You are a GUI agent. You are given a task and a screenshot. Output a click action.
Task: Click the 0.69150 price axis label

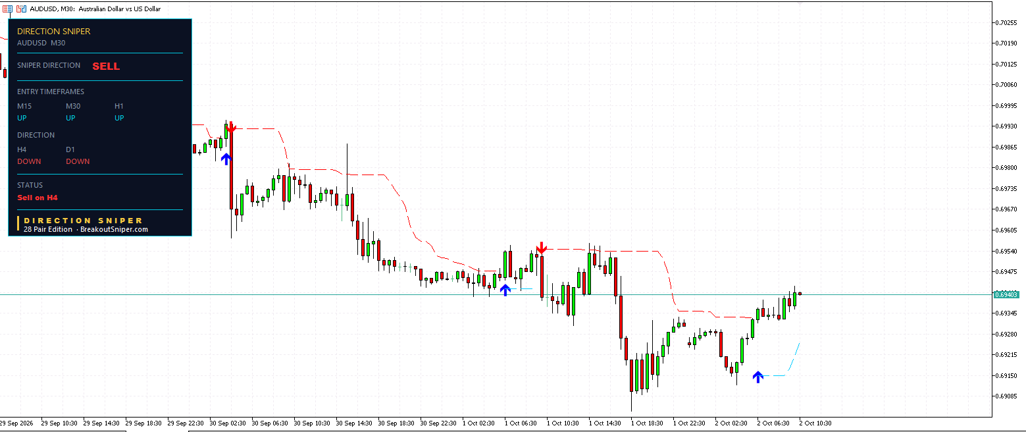click(1007, 375)
